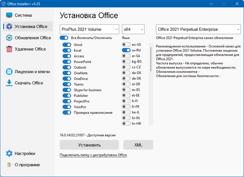Enable the en-US language toggle
244x177 pixels.
[x=126, y=45]
